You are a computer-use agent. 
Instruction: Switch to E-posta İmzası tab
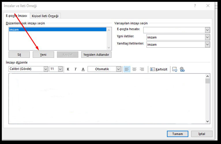coord(16,16)
